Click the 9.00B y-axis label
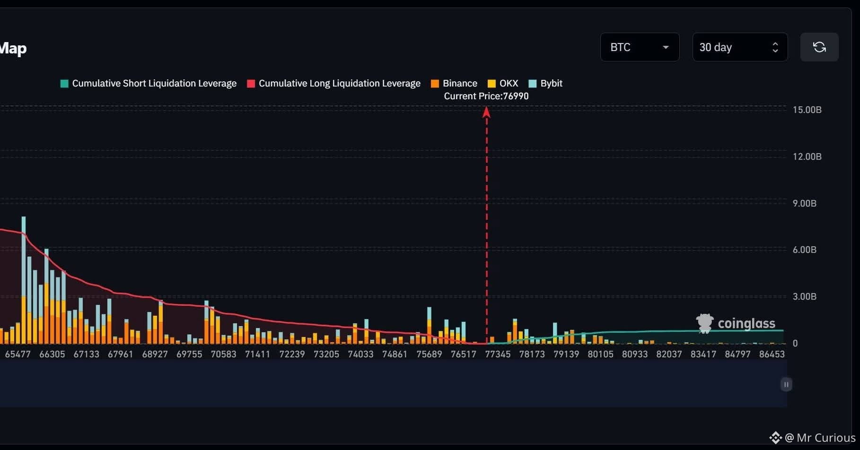Screen dimensions: 860x450 (x=805, y=203)
